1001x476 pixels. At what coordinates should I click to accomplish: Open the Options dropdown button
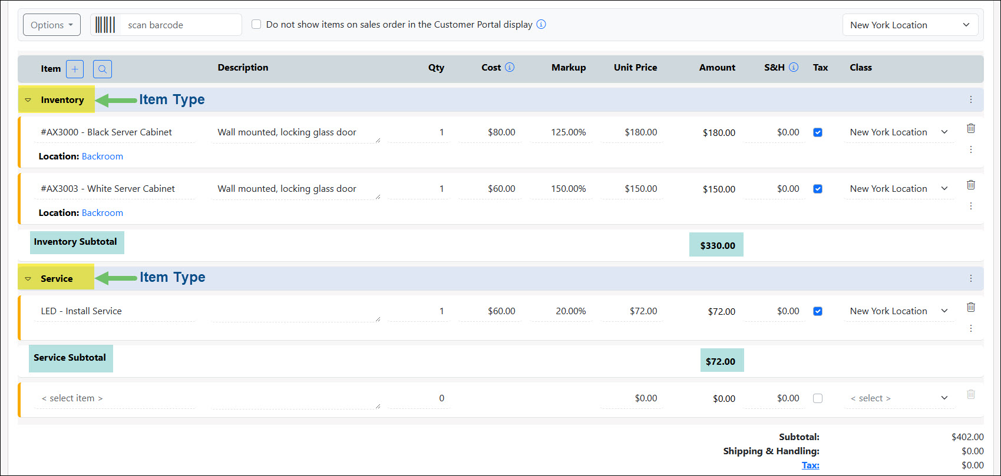point(52,25)
